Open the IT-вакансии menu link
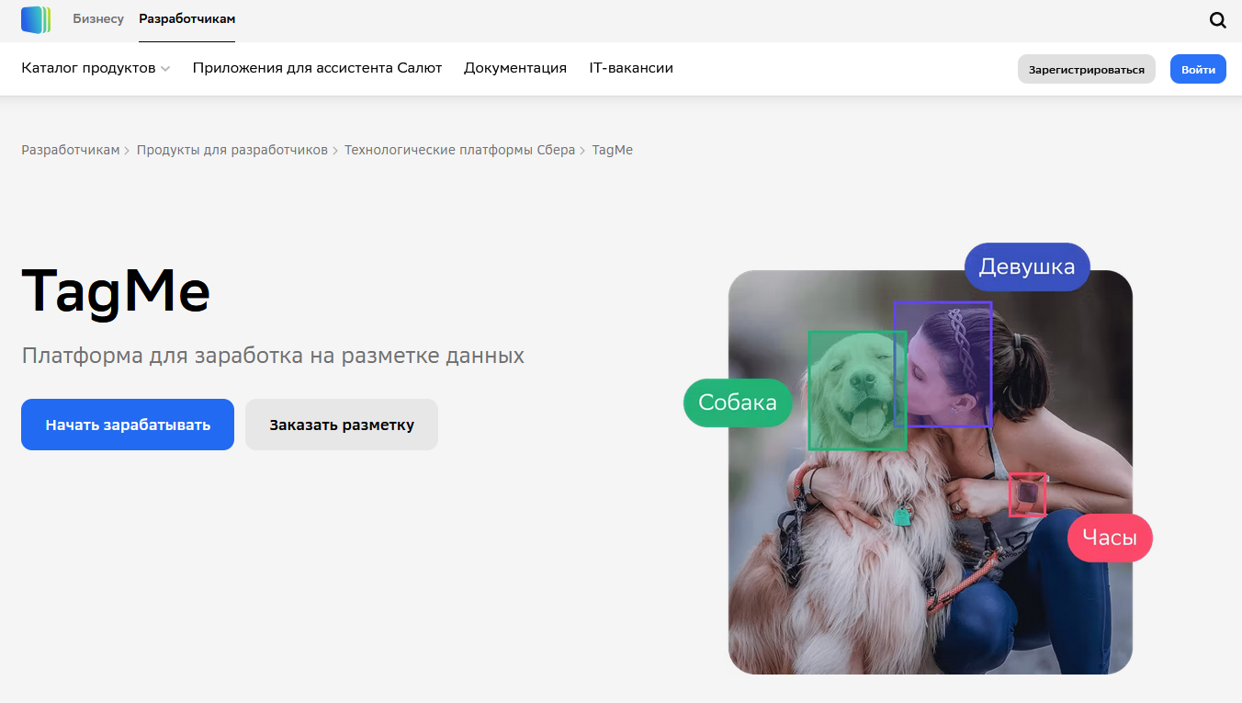Screen dimensions: 1242x703 630,68
